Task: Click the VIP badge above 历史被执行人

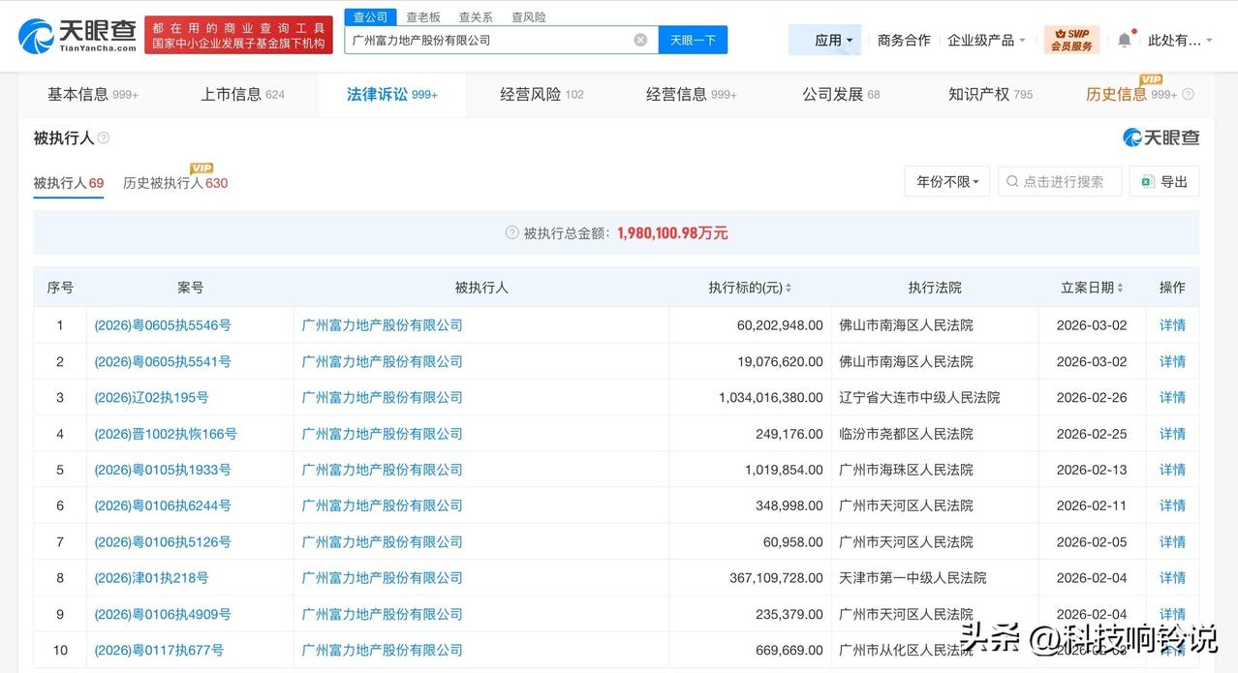Action: (201, 168)
